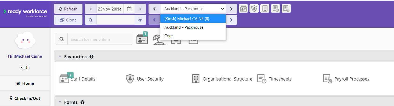Click the Clone button

(x=68, y=20)
